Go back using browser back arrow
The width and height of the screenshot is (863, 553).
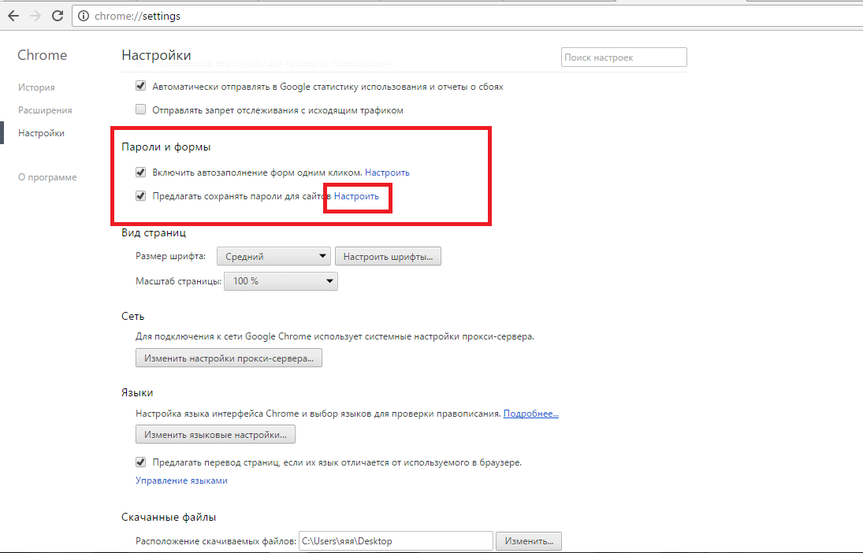pos(13,16)
